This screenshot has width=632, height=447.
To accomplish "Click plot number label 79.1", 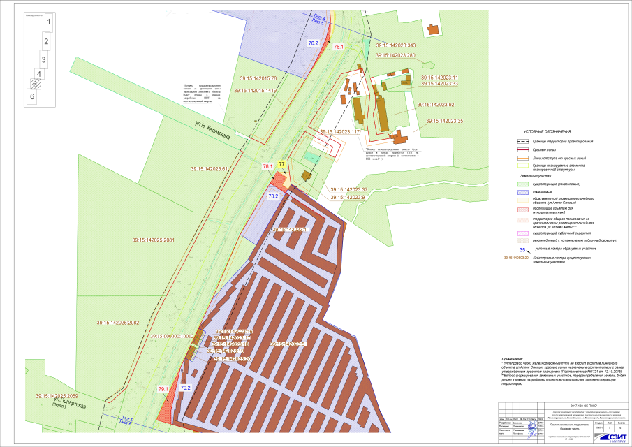I will (163, 388).
